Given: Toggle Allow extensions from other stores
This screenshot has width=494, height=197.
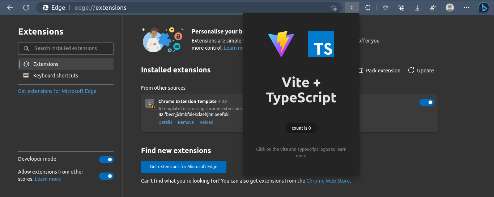Looking at the screenshot, I should [106, 176].
